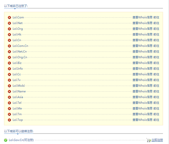Click the shopping cart icon for Lol.Gov.Cn

[x=149, y=140]
